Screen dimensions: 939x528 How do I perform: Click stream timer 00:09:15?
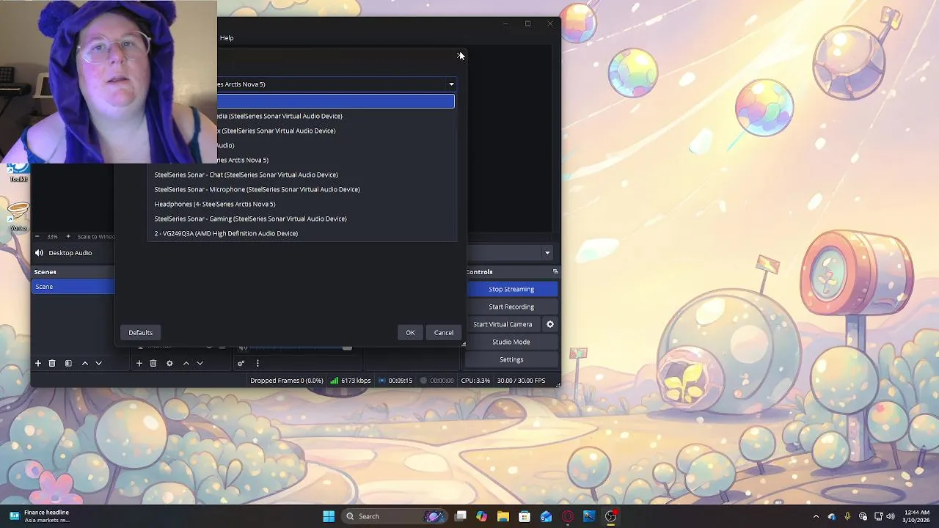click(x=395, y=381)
